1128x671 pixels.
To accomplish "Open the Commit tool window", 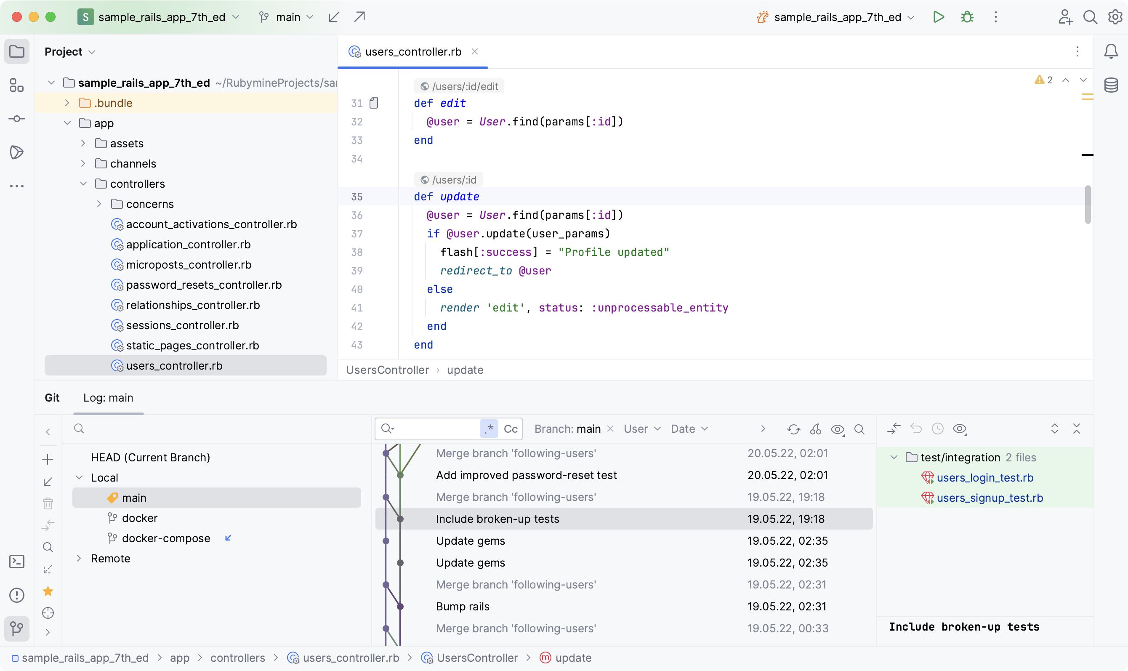I will (x=17, y=118).
